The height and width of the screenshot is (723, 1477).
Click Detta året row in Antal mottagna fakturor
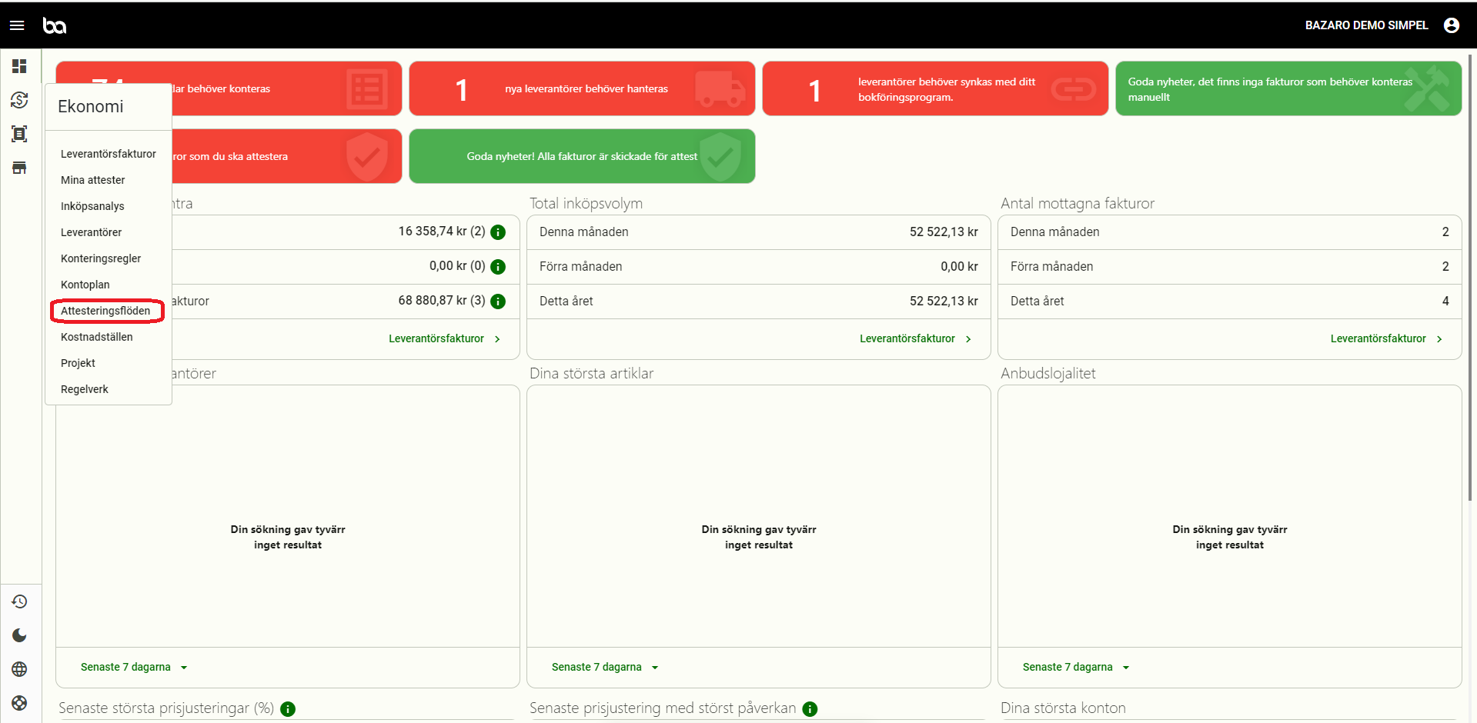(x=1230, y=302)
